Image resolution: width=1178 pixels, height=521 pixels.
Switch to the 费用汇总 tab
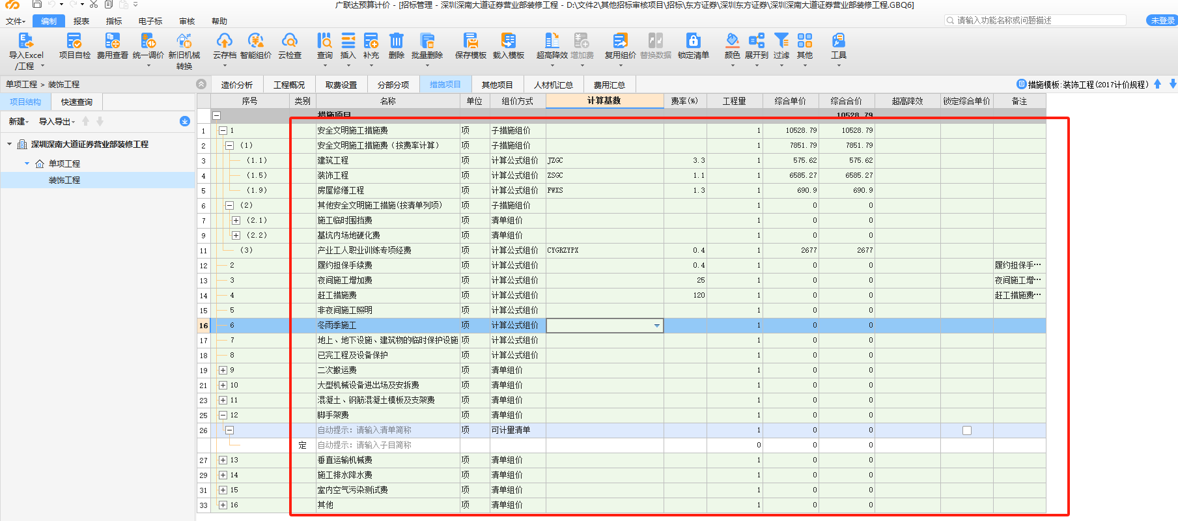click(x=610, y=85)
